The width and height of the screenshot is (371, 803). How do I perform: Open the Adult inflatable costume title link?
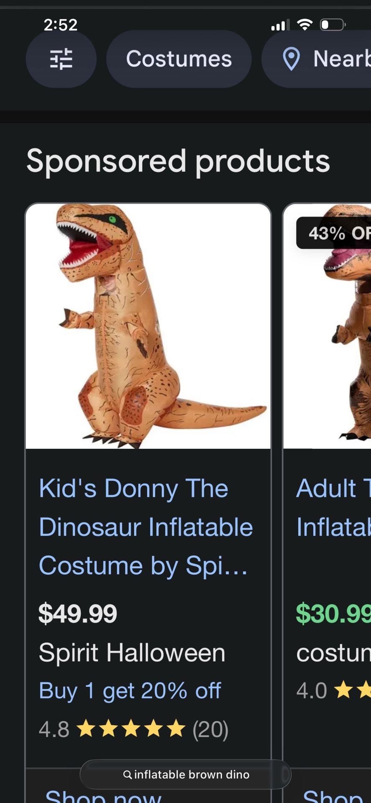coord(333,507)
